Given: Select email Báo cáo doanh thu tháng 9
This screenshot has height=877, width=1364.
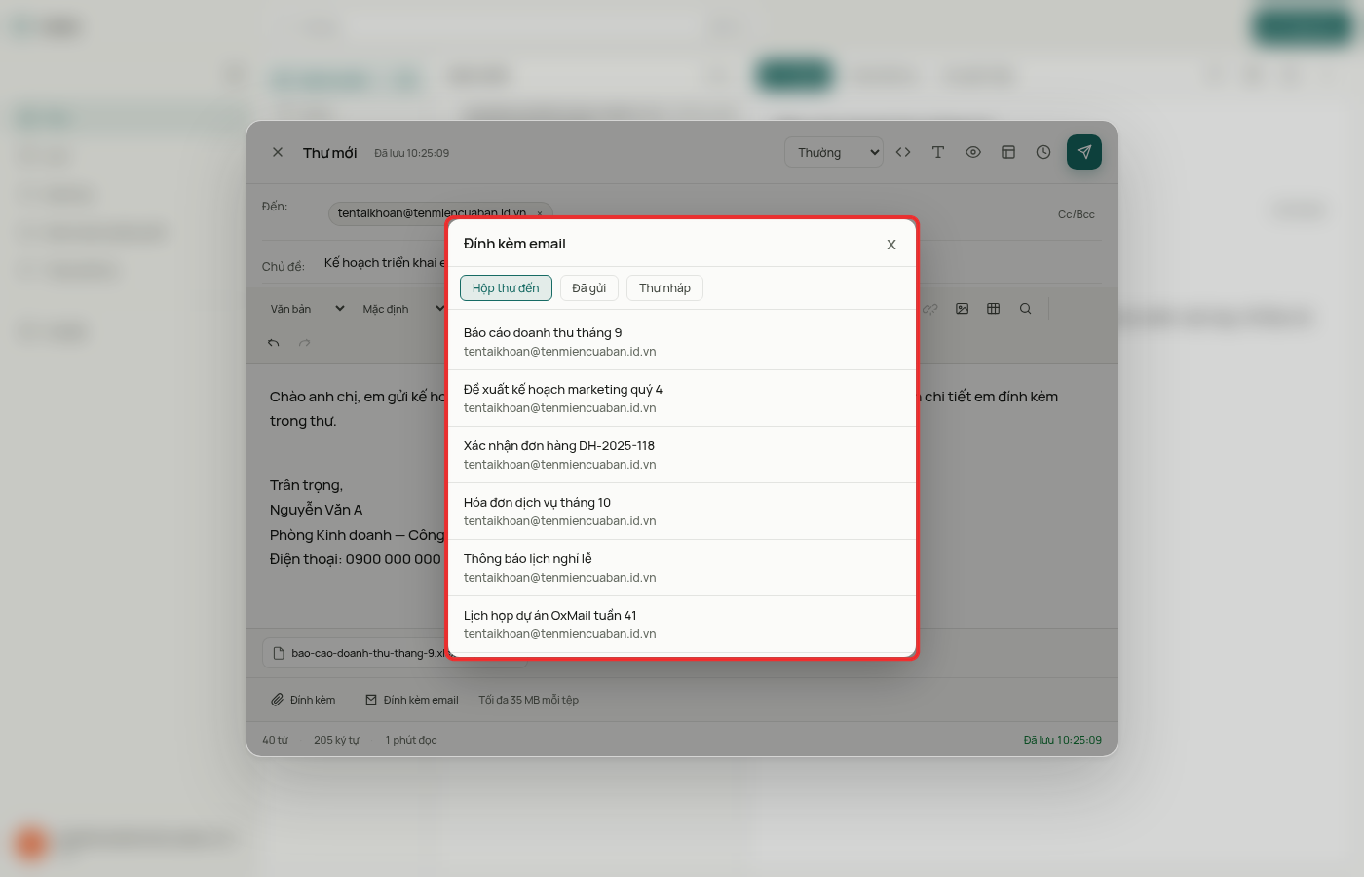Looking at the screenshot, I should (682, 341).
